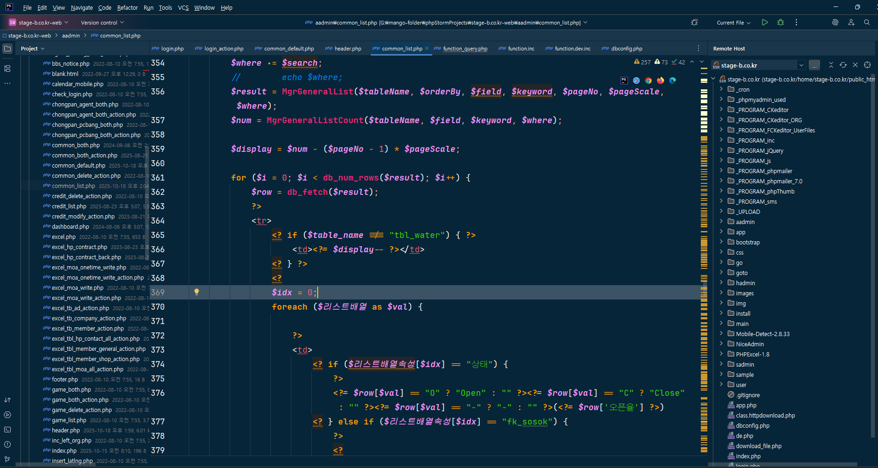Switch to the dbconfig.php editor tab

(x=622, y=48)
